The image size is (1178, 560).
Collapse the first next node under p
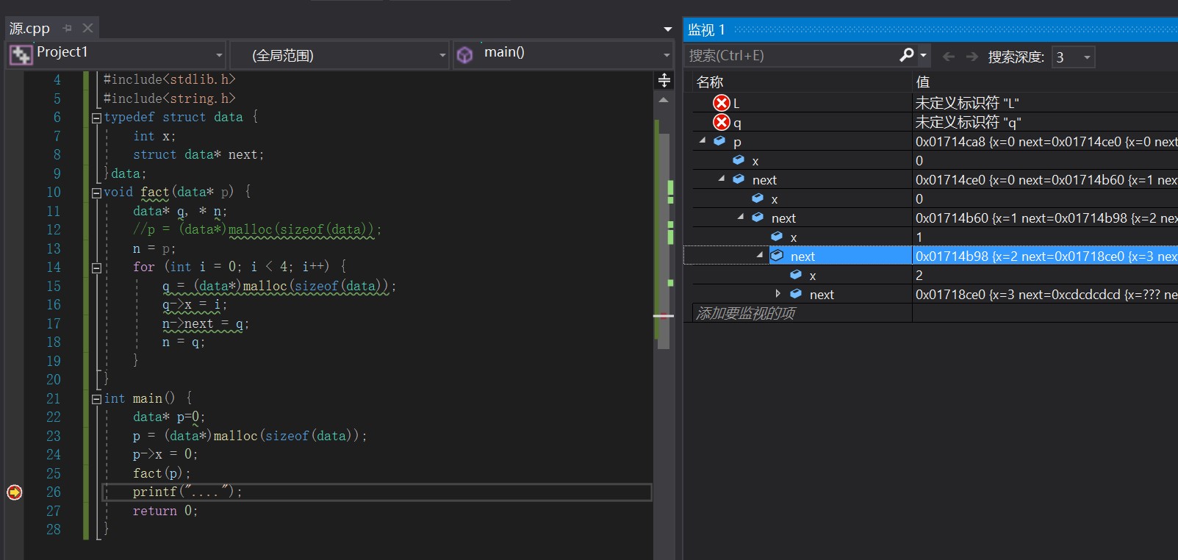tap(722, 179)
